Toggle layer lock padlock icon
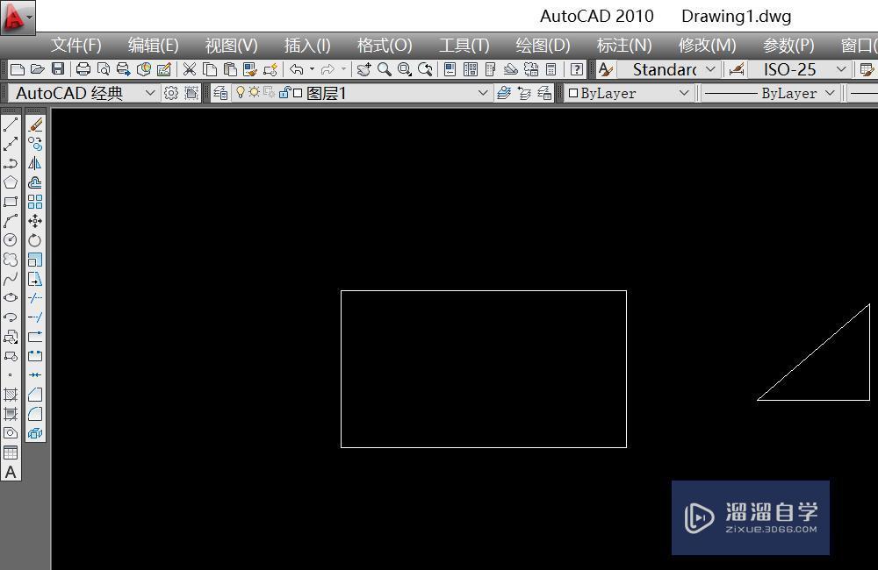This screenshot has width=878, height=570. (x=284, y=92)
